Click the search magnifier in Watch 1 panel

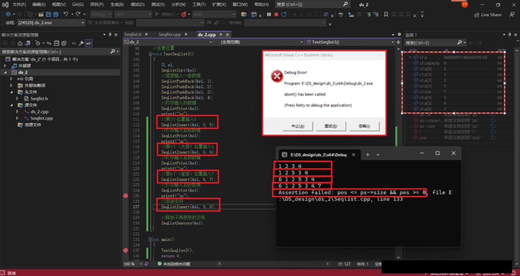[459, 42]
